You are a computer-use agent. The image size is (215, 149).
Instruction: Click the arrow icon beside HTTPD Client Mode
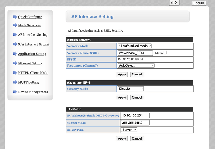(x=15, y=72)
